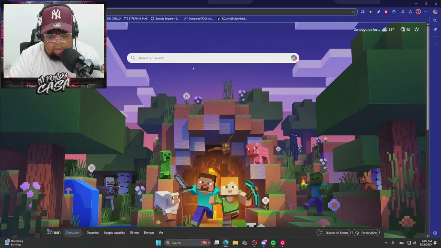Open the SIN CUELLO bookmark
Screen dimensions: 441x248
[x=114, y=19]
